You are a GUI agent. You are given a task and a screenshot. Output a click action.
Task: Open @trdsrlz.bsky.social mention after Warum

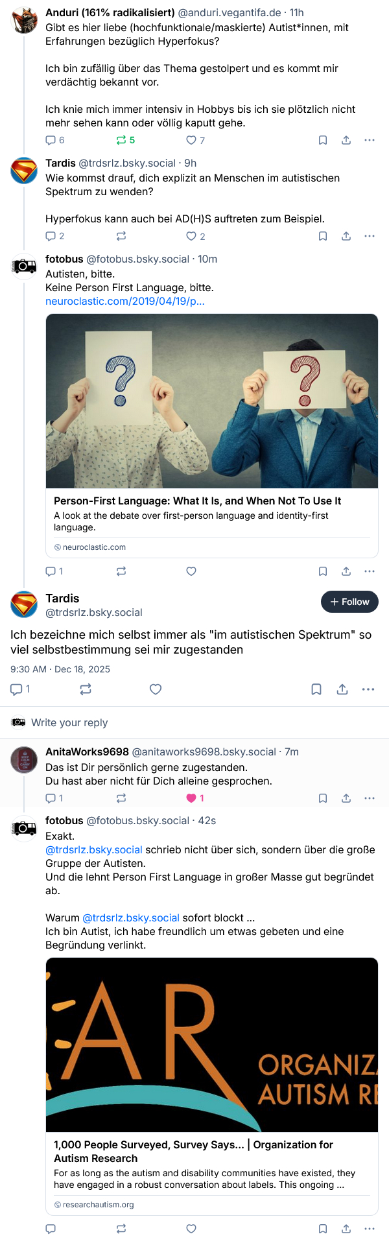tap(131, 917)
